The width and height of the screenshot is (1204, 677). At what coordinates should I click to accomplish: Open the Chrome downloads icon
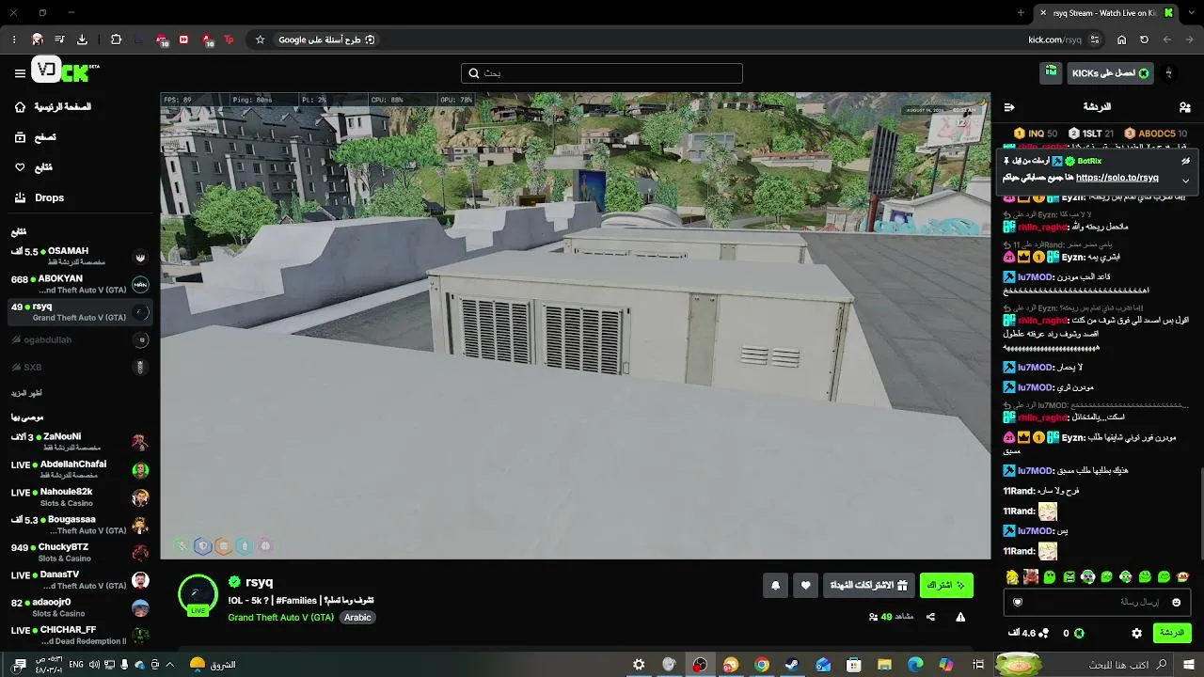pos(82,39)
